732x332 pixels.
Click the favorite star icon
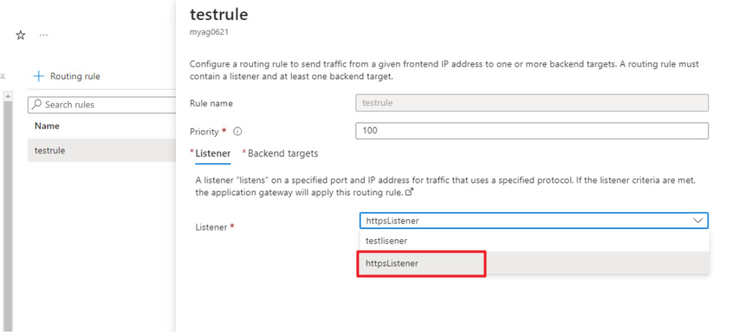21,35
